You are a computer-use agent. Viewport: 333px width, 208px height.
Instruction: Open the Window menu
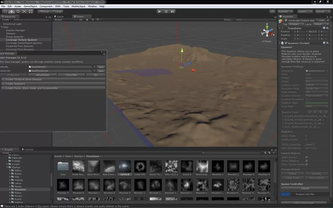click(92, 6)
